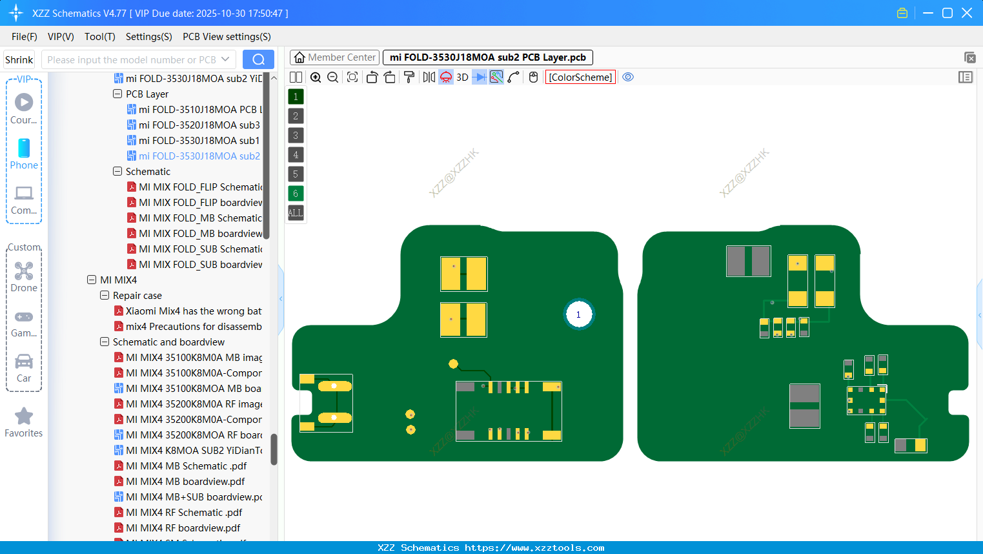The width and height of the screenshot is (983, 554).
Task: Click the paint roller color tool
Action: [x=409, y=77]
